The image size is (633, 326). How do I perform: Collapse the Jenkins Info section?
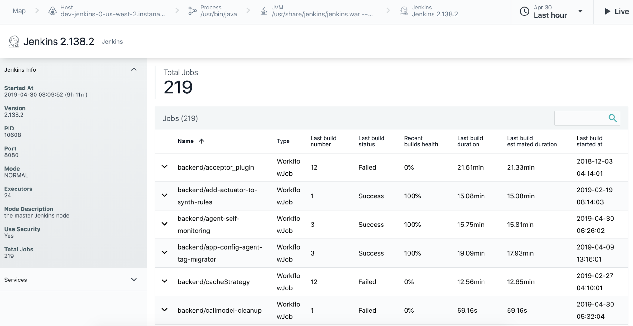coord(134,69)
